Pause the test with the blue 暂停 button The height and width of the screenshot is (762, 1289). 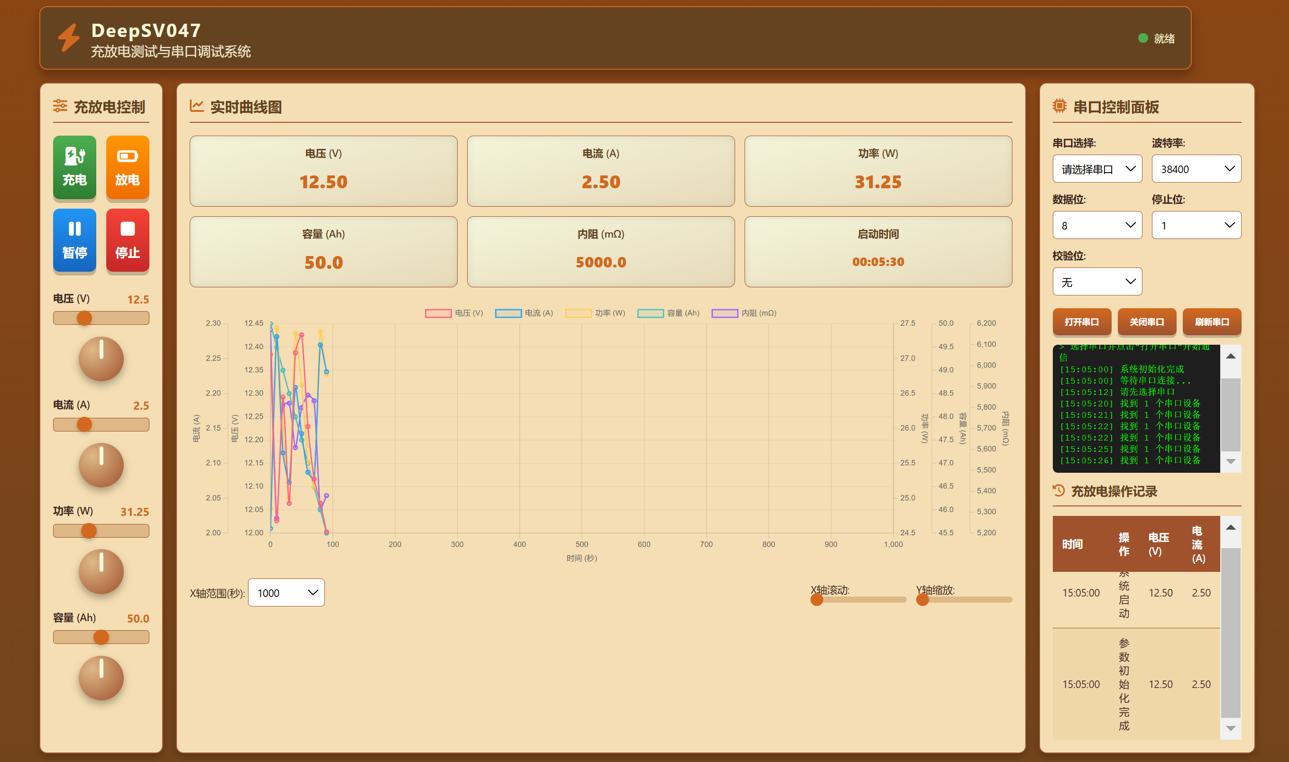pos(74,240)
